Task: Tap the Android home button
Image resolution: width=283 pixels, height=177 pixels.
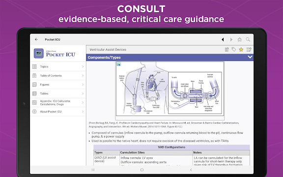Action: (x=142, y=170)
